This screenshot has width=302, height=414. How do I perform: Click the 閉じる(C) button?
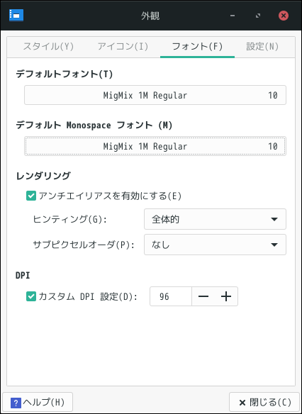point(264,403)
